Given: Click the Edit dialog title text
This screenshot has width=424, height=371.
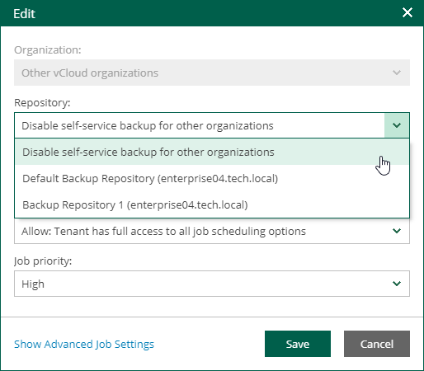Looking at the screenshot, I should 24,13.
